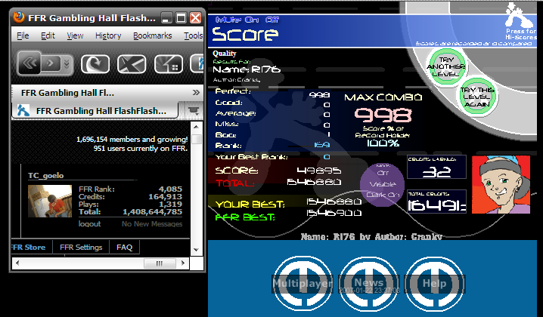Viewport: 543px width, 317px height.
Task: Toggle Dark On in purple circle
Action: click(383, 195)
